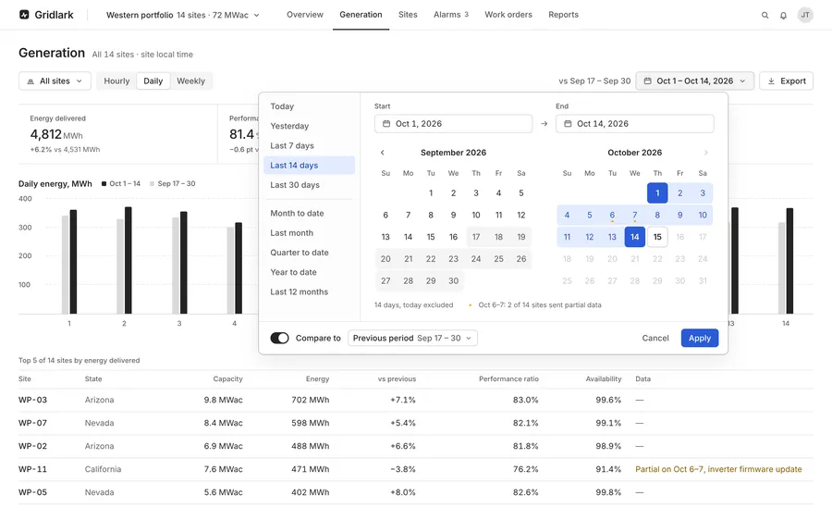This screenshot has width=832, height=520.
Task: Select September 17 in the calendar
Action: 476,237
